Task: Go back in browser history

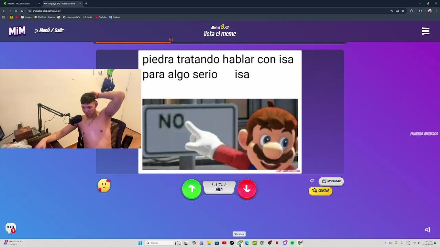Action: (x=3, y=11)
